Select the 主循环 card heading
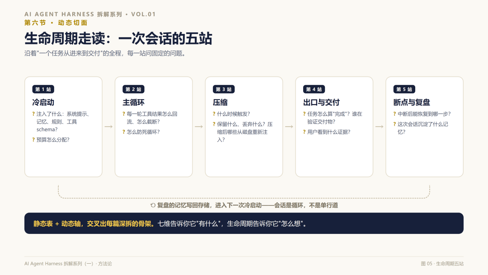This screenshot has height=275, width=488. click(133, 103)
